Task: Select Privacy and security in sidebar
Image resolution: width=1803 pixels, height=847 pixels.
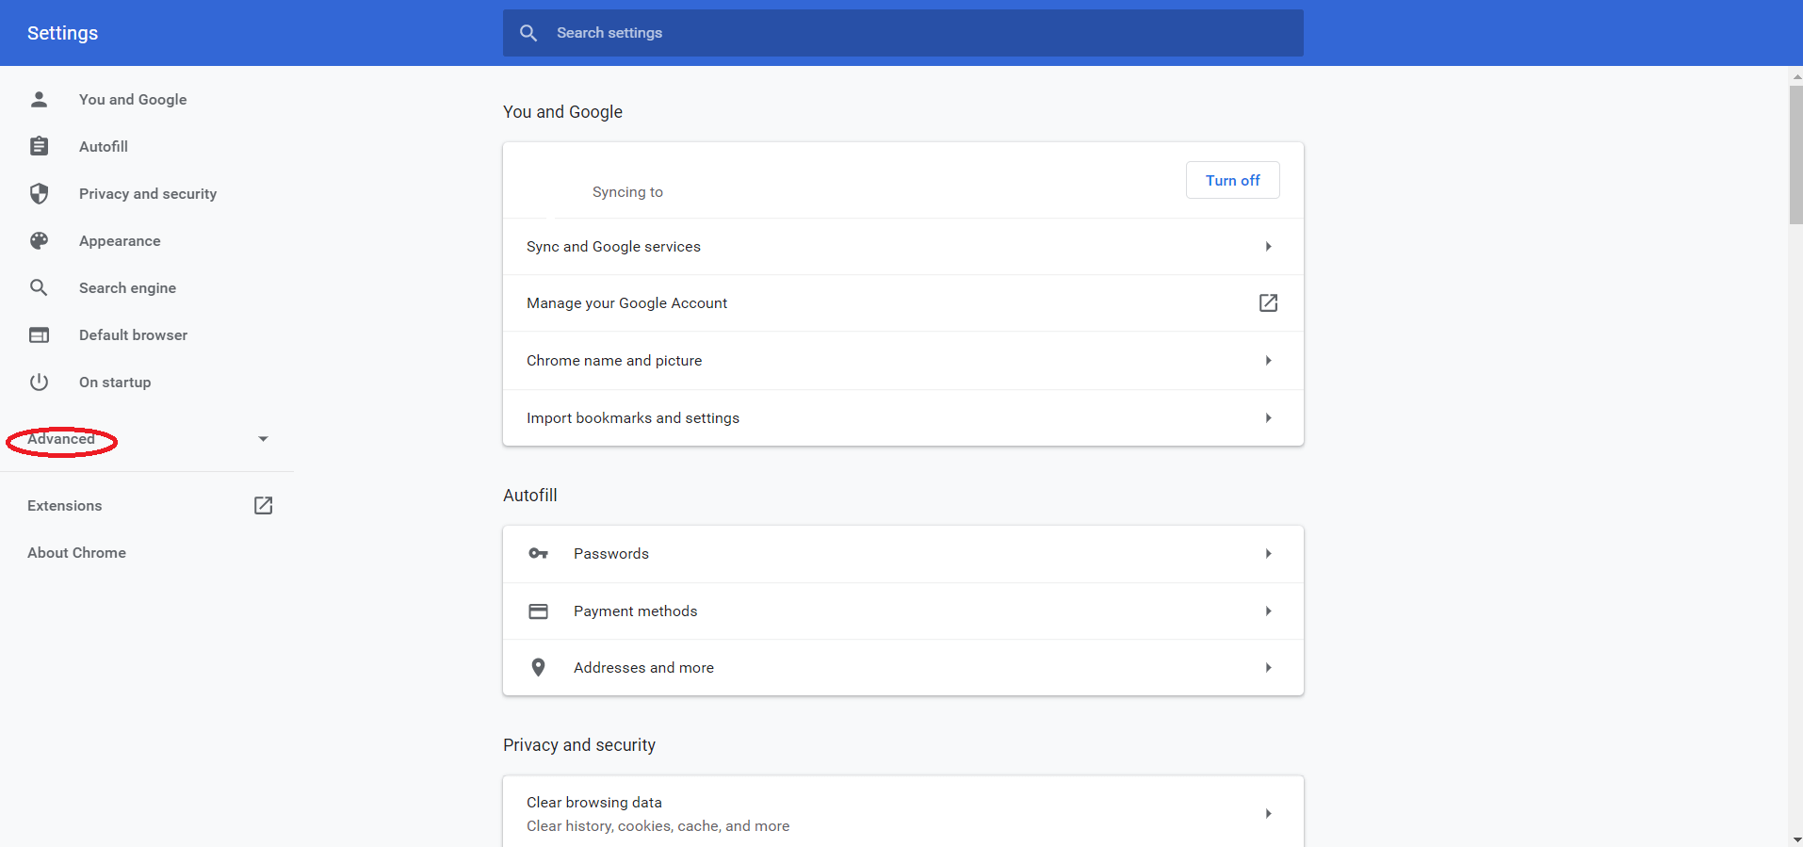Action: (148, 193)
